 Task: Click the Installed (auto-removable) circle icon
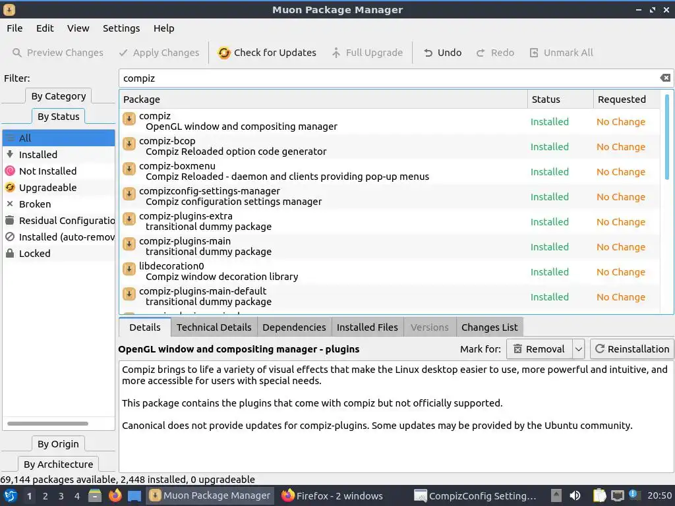[x=10, y=237]
